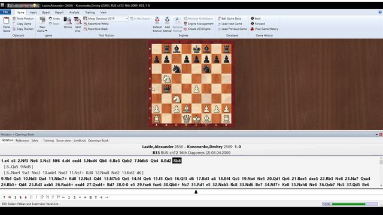Screen dimensions: 383x215
Task: Switch to the Board ribbon tab
Action: tap(45, 13)
